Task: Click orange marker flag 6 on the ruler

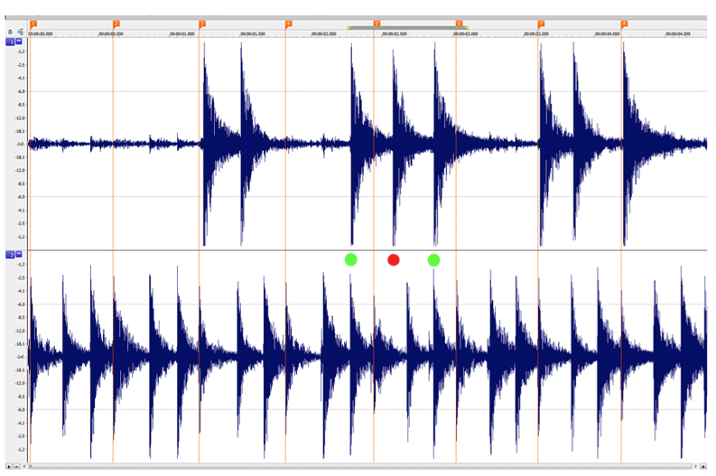Action: pyautogui.click(x=460, y=24)
